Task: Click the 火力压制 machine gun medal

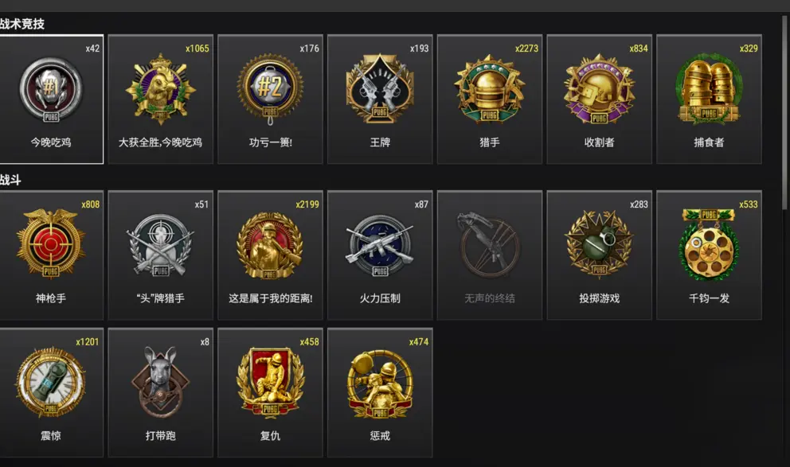Action: 380,255
